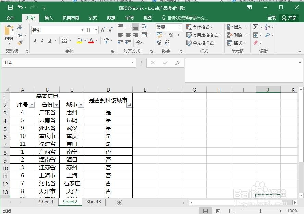304x214 pixels.
Task: Switch to the 插入 ribbon tab
Action: click(x=48, y=18)
